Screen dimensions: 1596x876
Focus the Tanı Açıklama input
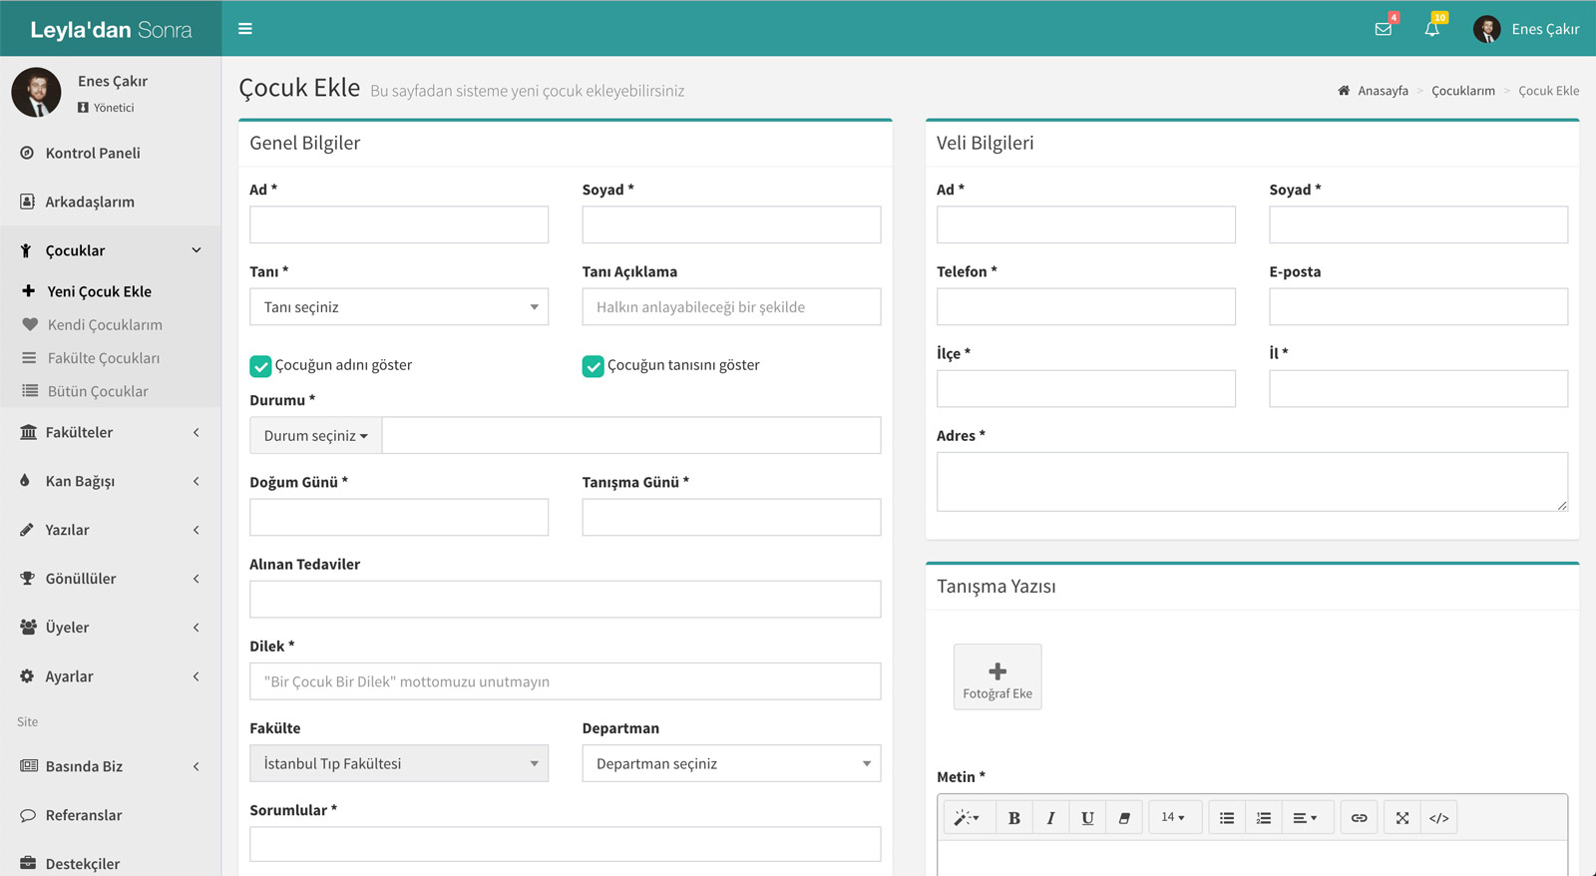[x=731, y=307]
